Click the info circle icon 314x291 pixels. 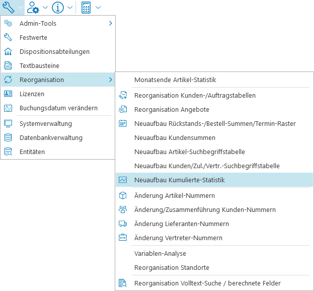click(x=58, y=8)
